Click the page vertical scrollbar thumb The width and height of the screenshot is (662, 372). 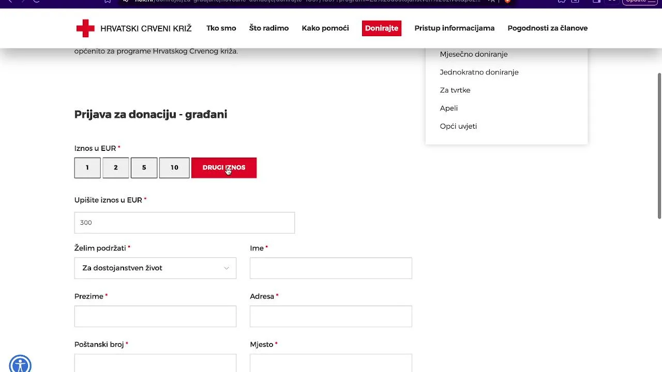tap(659, 146)
